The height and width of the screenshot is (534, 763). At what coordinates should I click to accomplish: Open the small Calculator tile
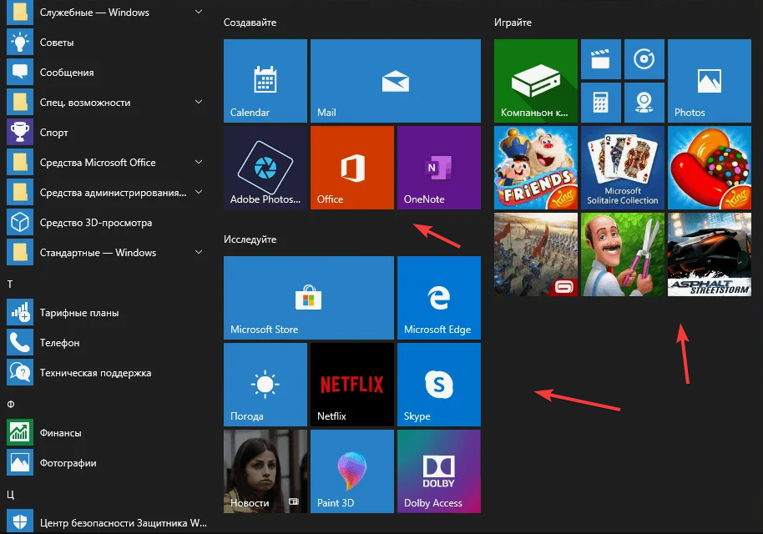(601, 103)
